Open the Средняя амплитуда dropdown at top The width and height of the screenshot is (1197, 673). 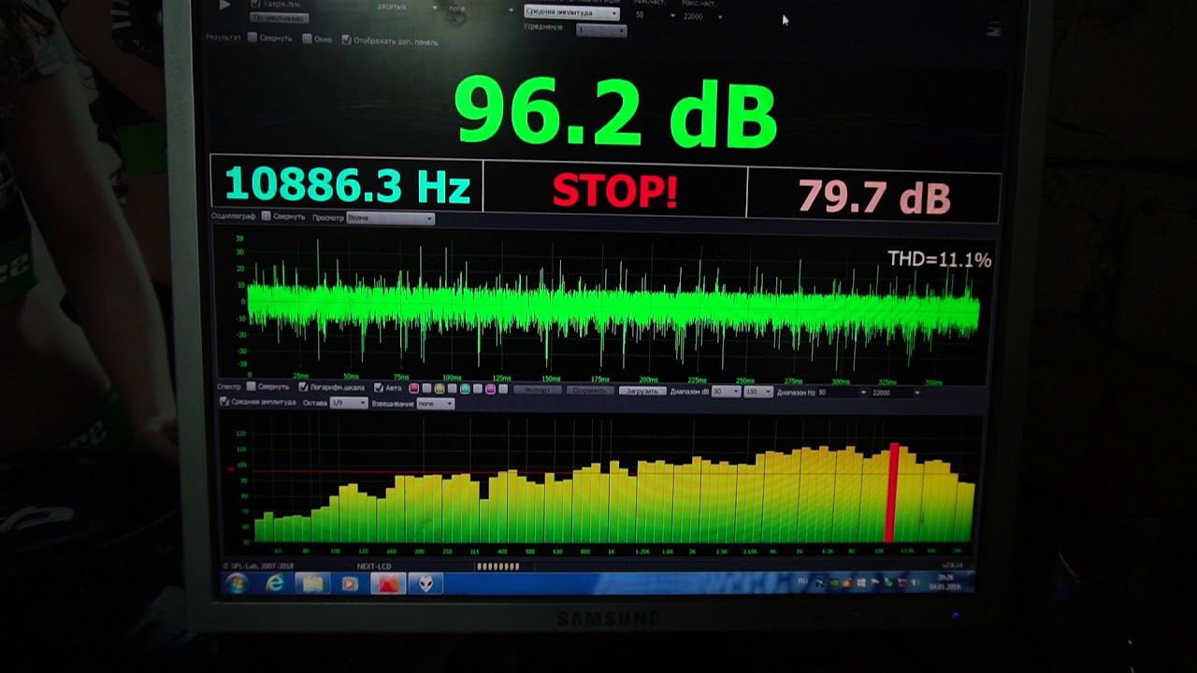coord(571,12)
